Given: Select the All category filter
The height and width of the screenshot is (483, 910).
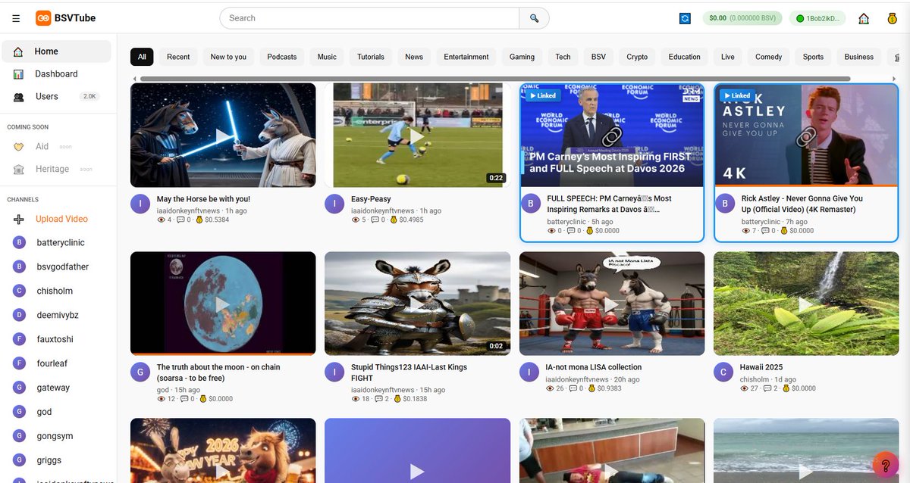Looking at the screenshot, I should 141,56.
